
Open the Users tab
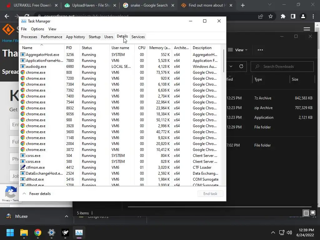tap(108, 37)
